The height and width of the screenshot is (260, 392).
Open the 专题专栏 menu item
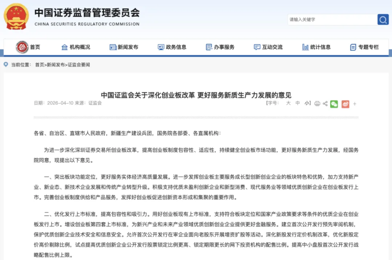pos(368,47)
